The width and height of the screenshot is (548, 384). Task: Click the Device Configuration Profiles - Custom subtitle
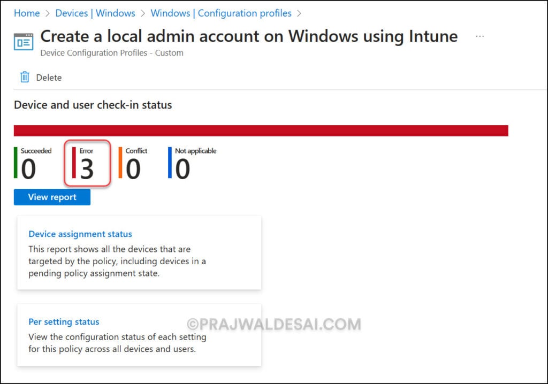point(112,53)
